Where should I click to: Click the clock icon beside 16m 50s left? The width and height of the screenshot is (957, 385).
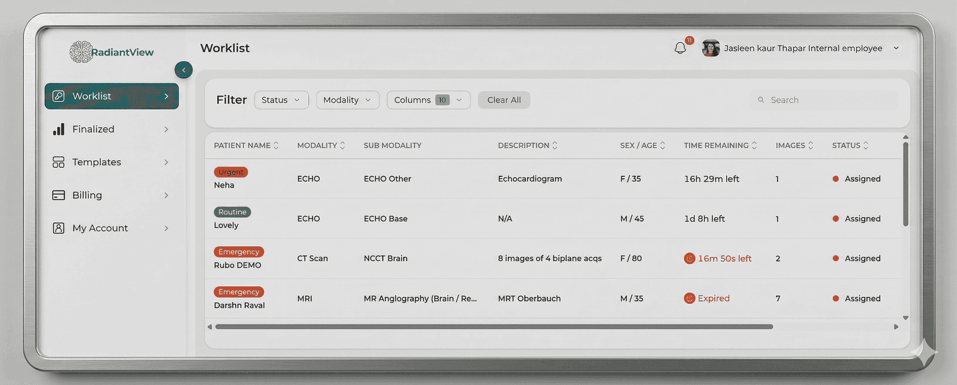pos(689,258)
